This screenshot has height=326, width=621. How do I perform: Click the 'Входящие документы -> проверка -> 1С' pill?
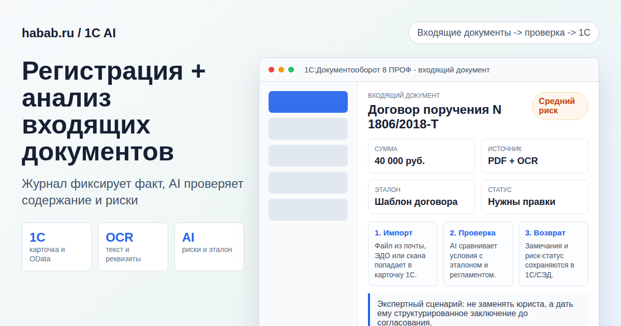tap(504, 33)
